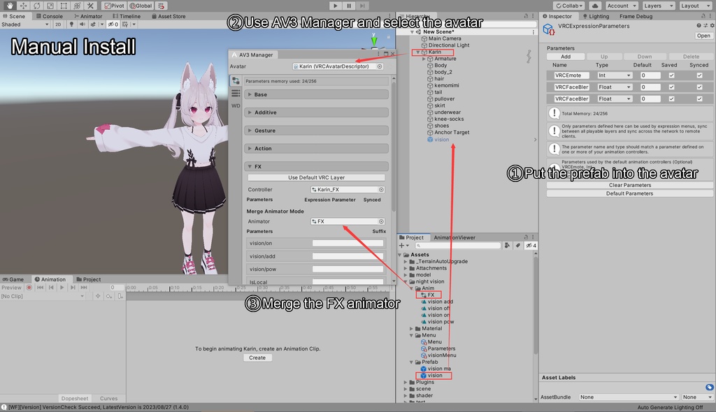Click Add parameter button in Inspector
716x412 pixels.
tap(566, 57)
